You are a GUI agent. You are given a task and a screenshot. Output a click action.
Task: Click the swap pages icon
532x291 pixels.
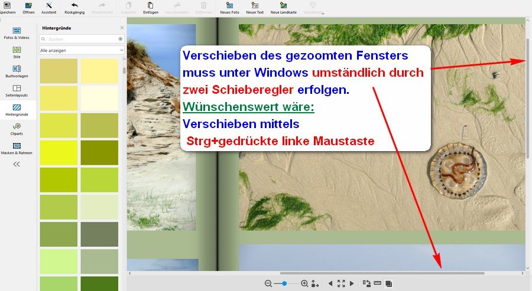[x=366, y=283]
